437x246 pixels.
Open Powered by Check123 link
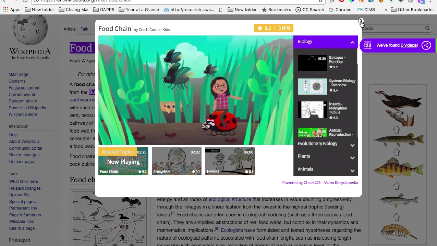pos(320,183)
